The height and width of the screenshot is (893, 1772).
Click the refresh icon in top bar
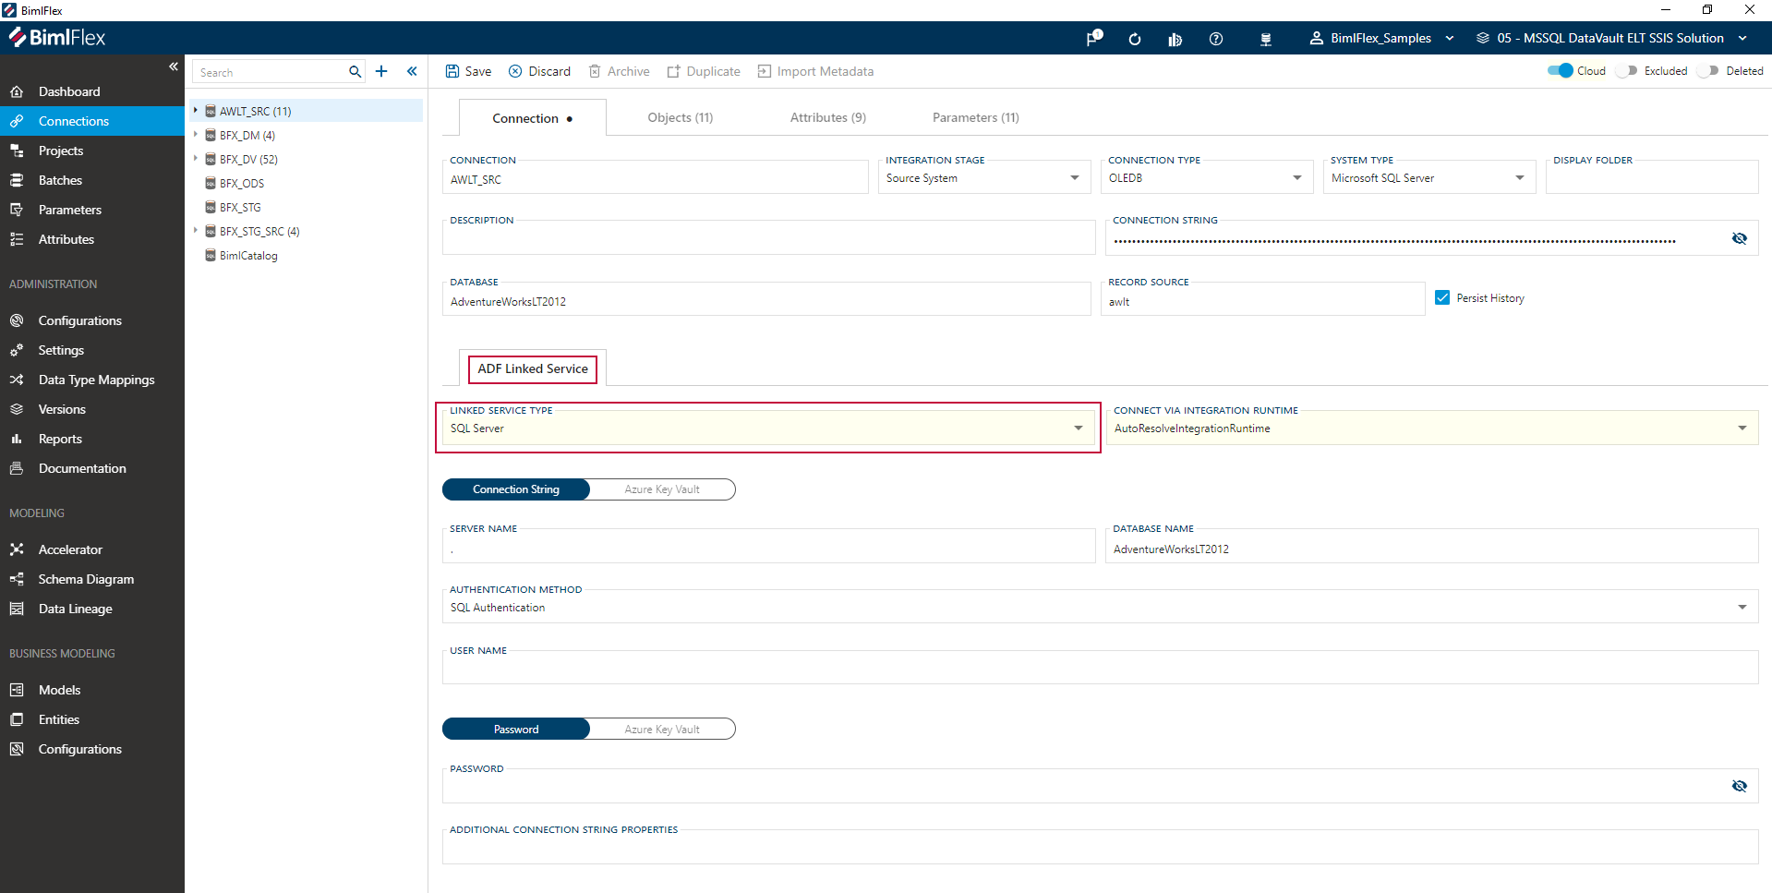tap(1134, 39)
